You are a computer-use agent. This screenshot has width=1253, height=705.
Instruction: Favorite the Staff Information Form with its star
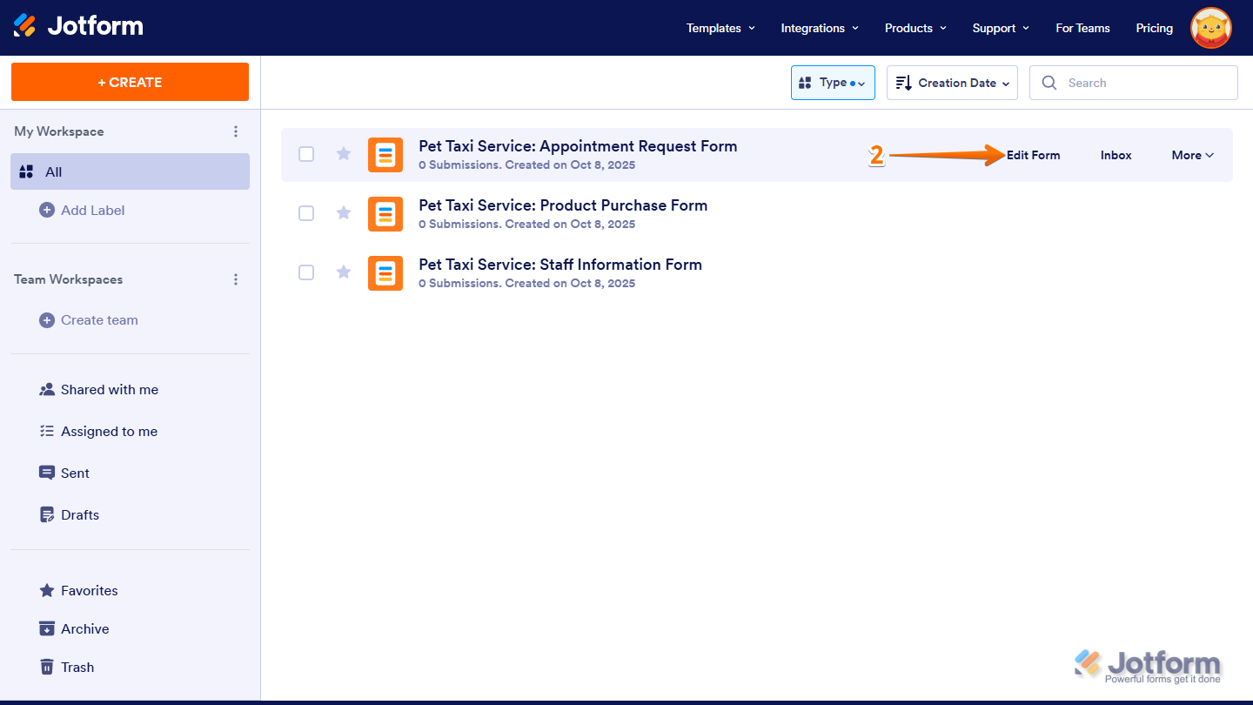[x=343, y=272]
